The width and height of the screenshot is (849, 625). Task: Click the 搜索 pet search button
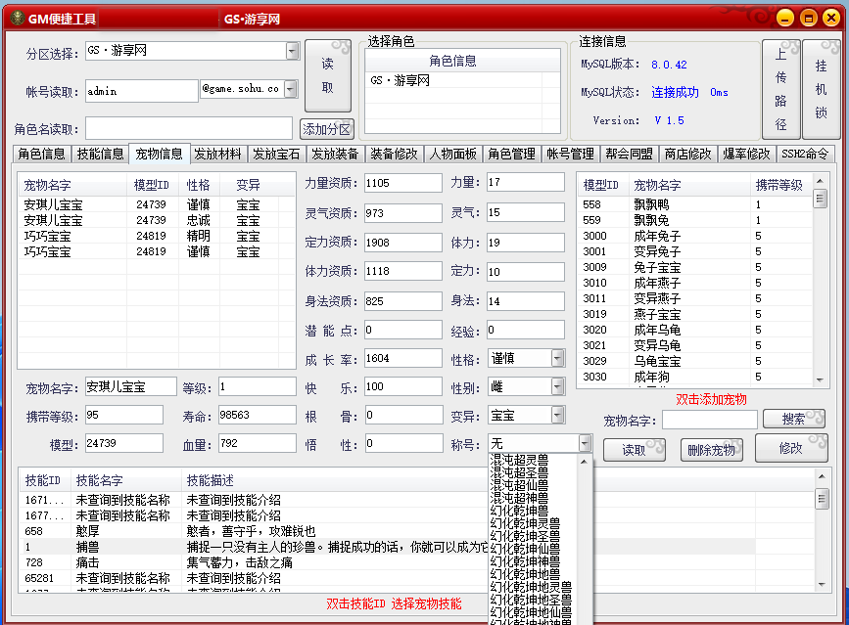click(x=793, y=419)
